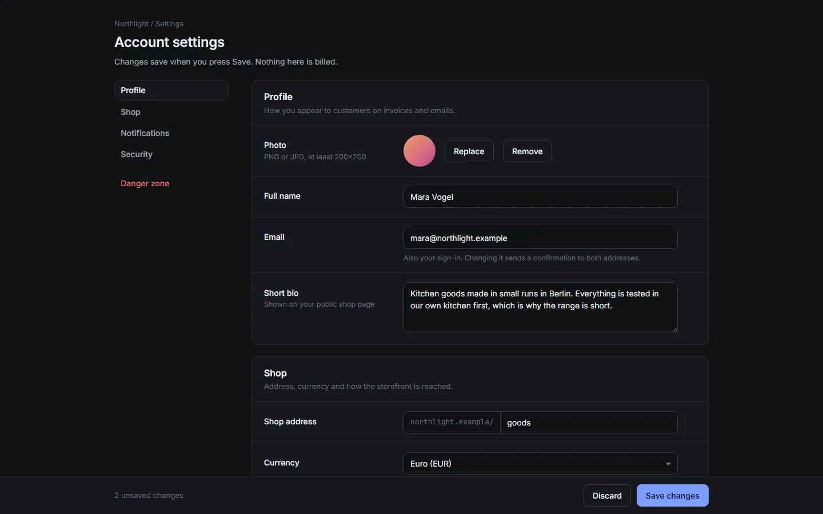The width and height of the screenshot is (823, 514).
Task: Click the profile photo avatar
Action: pos(420,151)
